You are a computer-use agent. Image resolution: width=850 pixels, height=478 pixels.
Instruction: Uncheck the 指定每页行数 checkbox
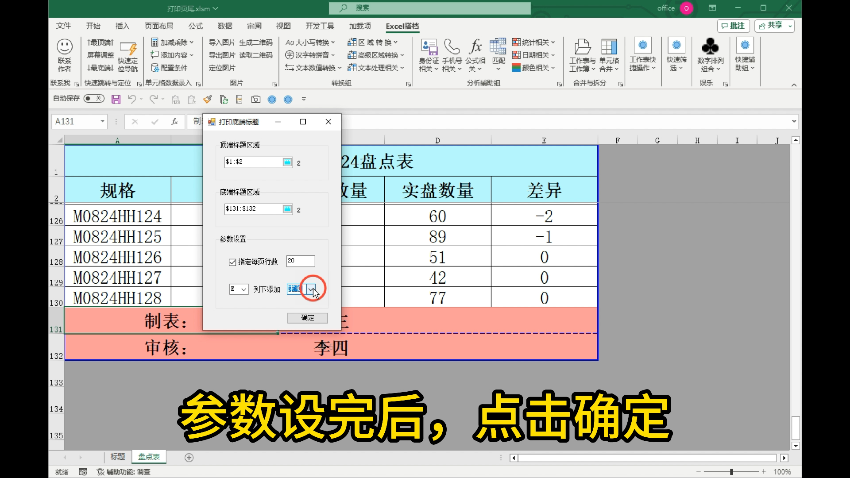233,262
